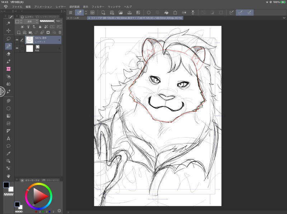Screen dimensions: 287x214
Task: Open the ファイル menu
Action: click(17, 7)
